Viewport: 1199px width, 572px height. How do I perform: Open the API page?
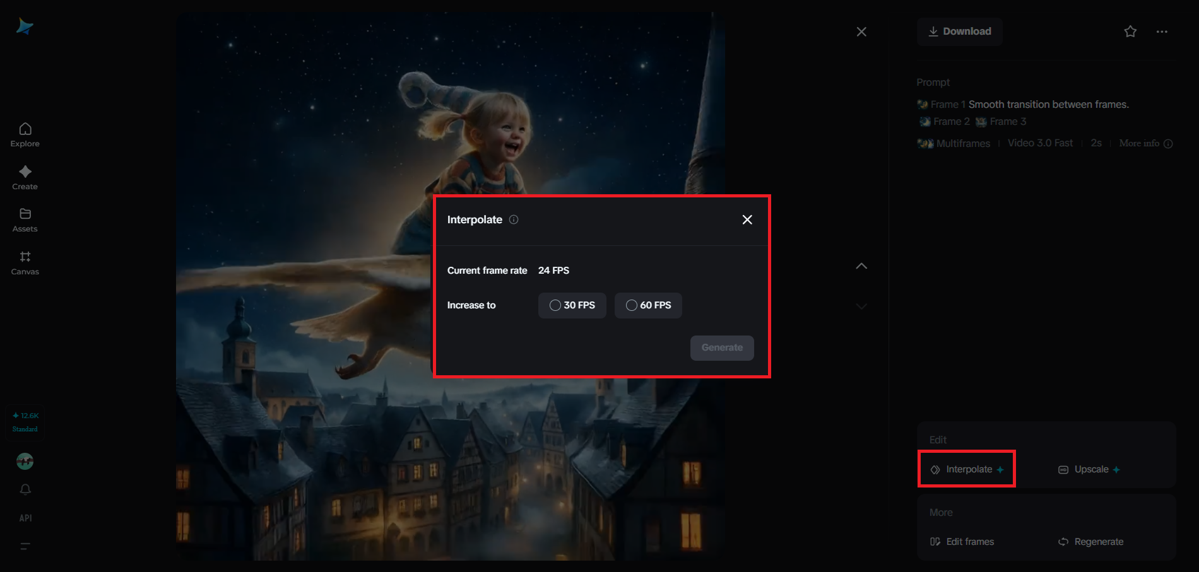[x=25, y=518]
